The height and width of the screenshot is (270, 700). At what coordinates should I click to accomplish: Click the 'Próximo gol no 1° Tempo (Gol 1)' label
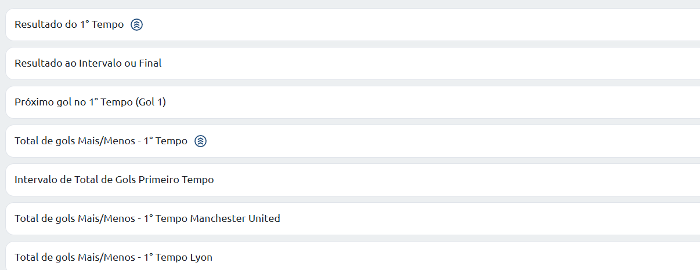[x=91, y=103]
